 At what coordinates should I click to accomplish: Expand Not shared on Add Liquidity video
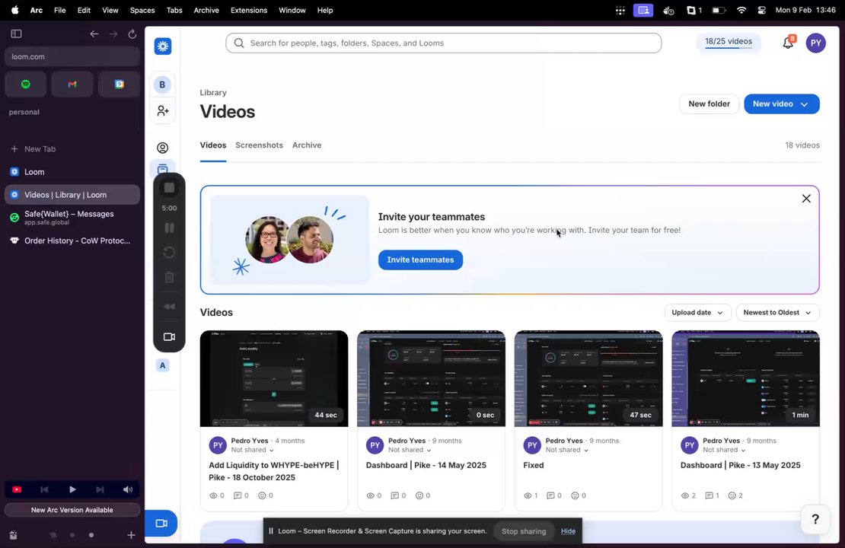(x=252, y=450)
